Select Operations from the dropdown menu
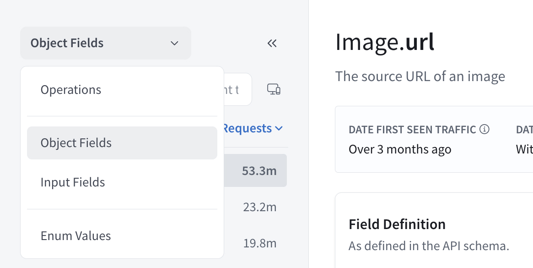This screenshot has width=533, height=268. click(71, 90)
